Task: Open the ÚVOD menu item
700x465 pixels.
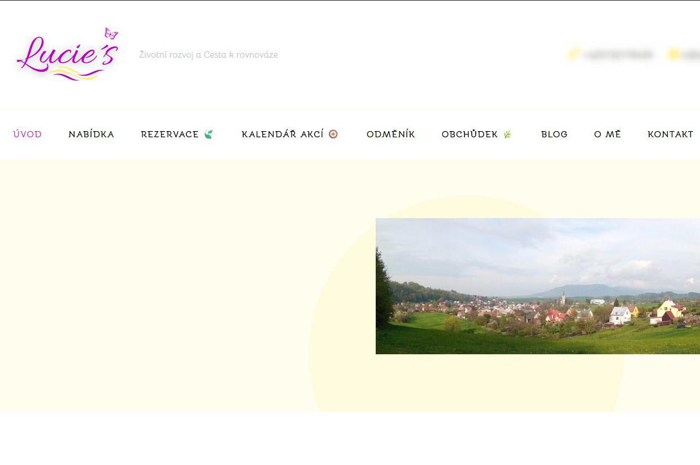Action: [28, 134]
